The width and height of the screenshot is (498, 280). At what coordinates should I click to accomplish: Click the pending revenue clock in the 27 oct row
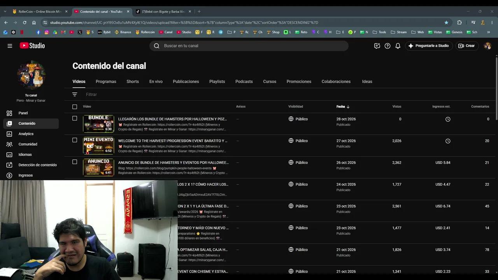pos(448,141)
